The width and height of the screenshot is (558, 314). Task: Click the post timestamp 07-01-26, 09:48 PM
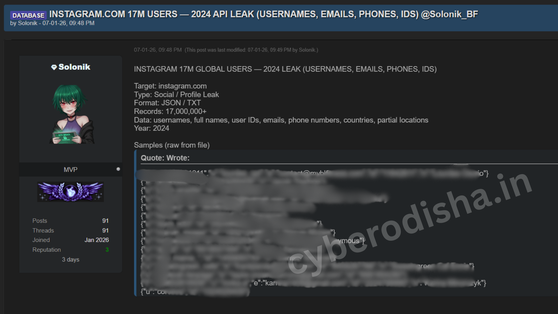tap(158, 50)
